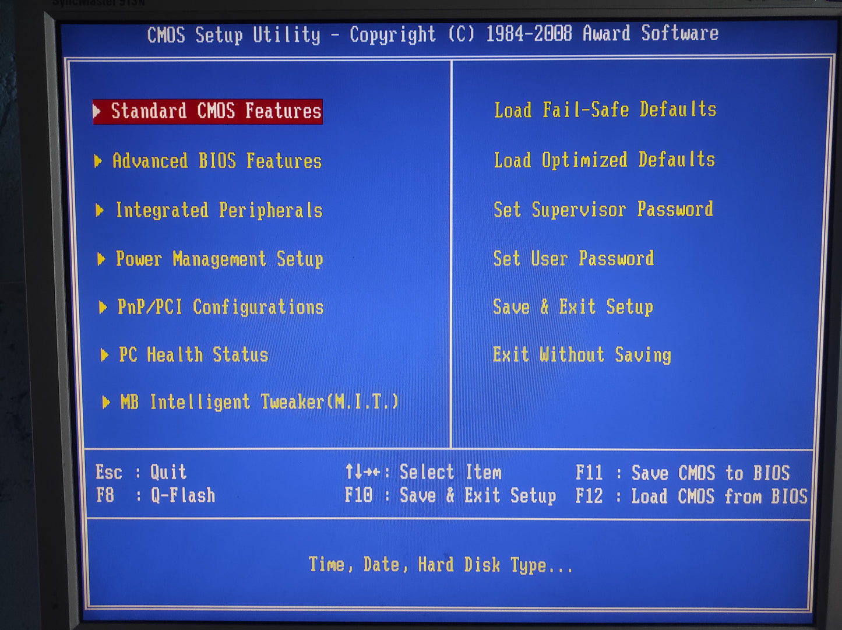Click arrow beside Standard CMOS Features

97,111
